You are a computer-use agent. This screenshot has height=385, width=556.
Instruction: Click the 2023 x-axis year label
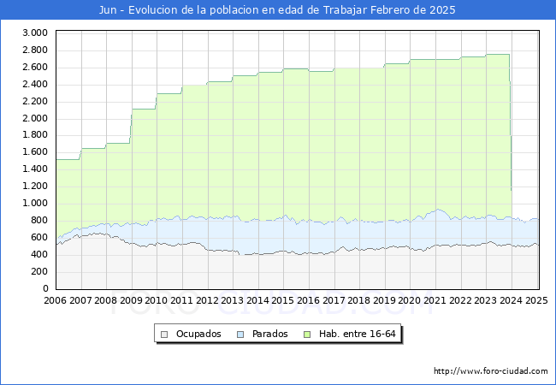point(486,300)
